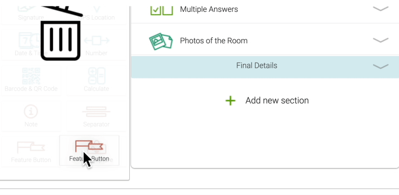The image size is (399, 195).
Task: Select the Barcode & QR Code field type
Action: pos(31,80)
